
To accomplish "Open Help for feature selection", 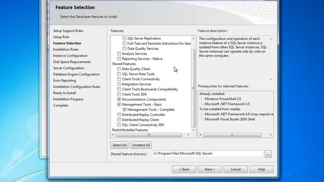I will (x=261, y=169).
